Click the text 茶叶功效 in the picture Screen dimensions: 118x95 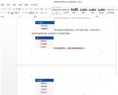[x=44, y=26]
